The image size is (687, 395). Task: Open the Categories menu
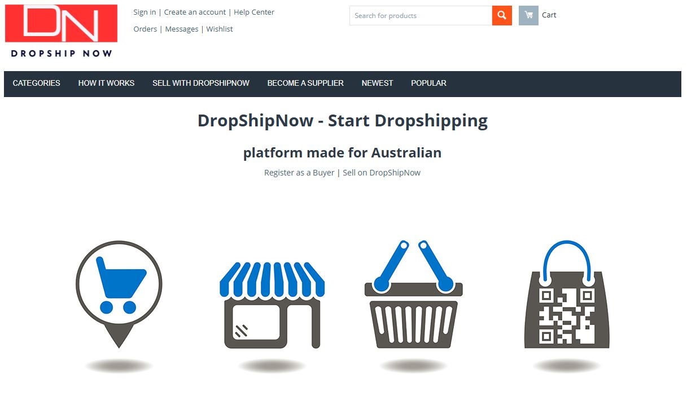(37, 83)
